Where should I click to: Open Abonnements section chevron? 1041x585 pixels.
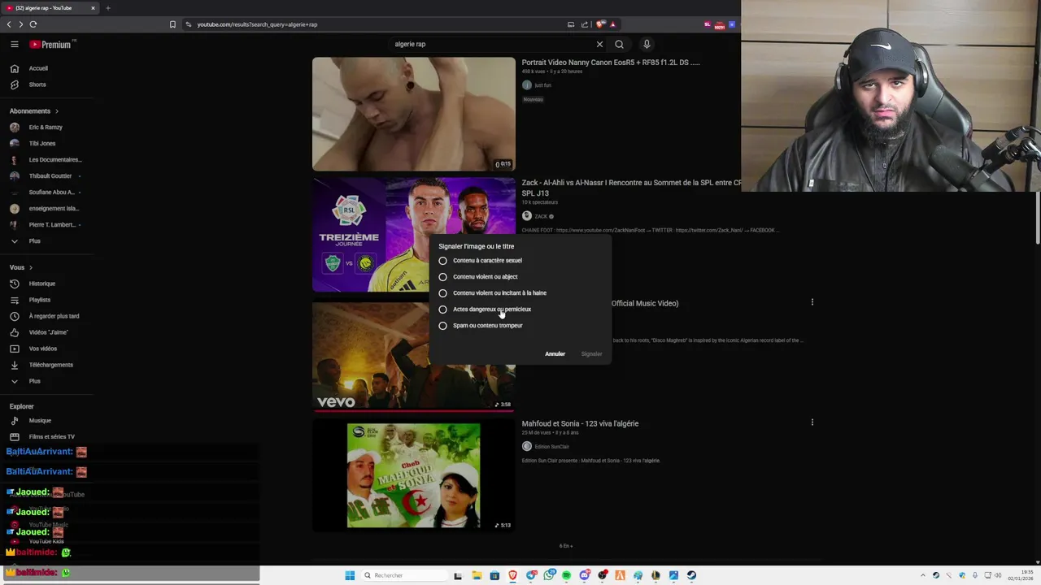point(57,111)
